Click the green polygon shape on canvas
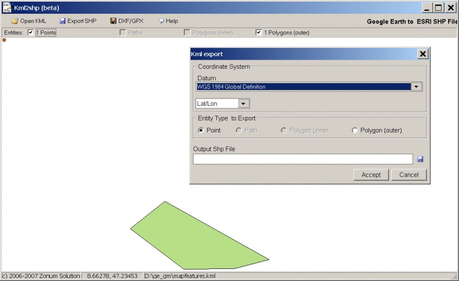Screen dimensions: 459x281 (x=195, y=238)
